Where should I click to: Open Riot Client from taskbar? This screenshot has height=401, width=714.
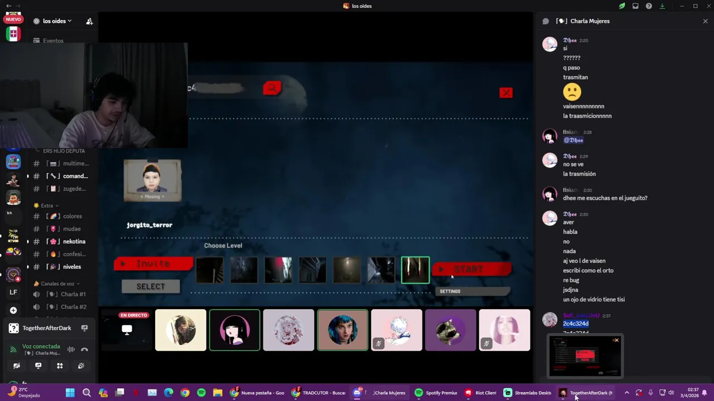480,393
